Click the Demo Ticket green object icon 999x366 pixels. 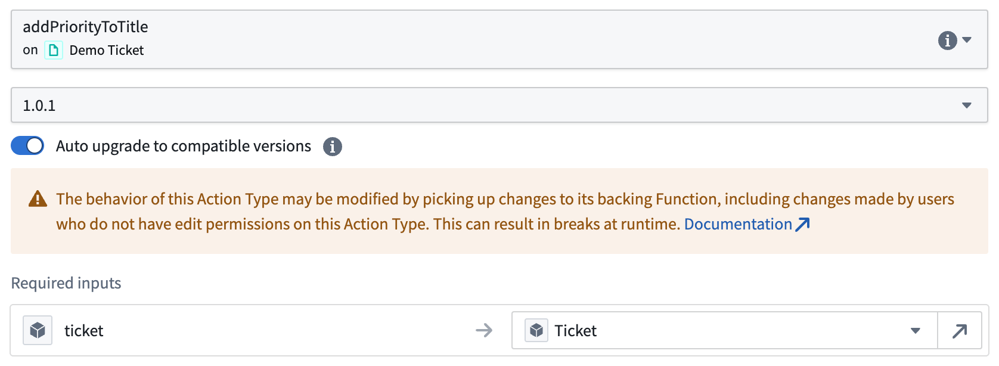pos(53,50)
